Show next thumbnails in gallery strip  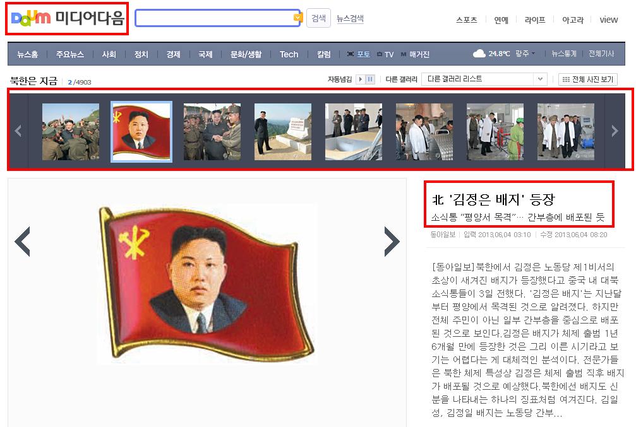click(615, 131)
